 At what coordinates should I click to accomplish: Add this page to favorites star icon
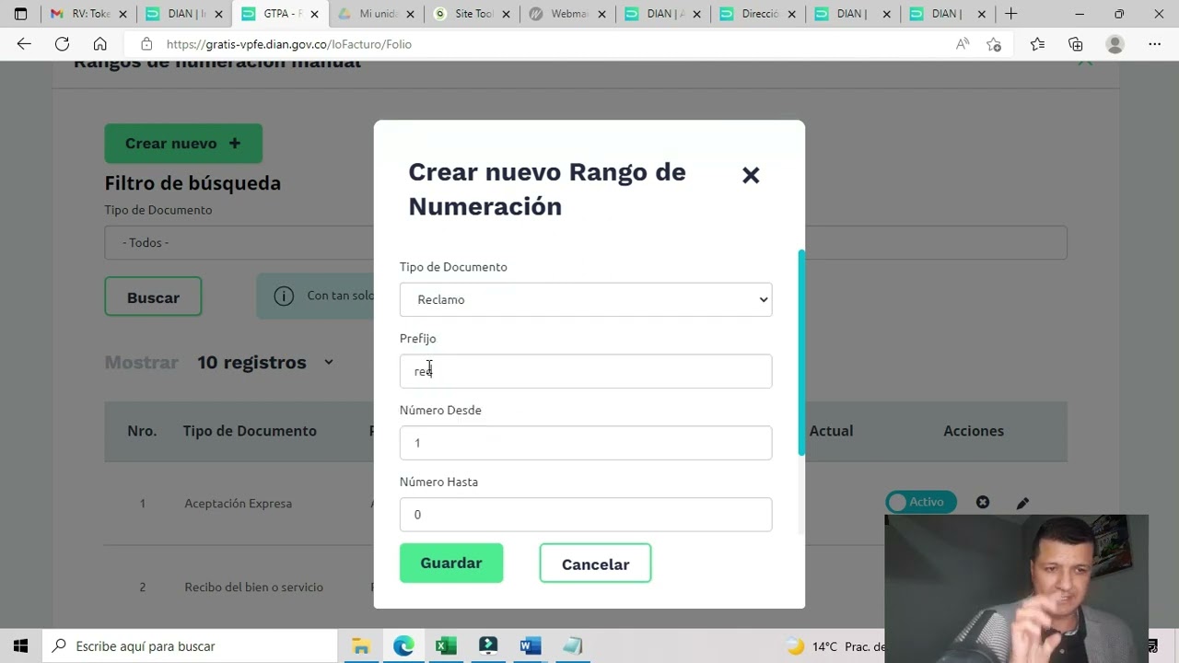(994, 44)
